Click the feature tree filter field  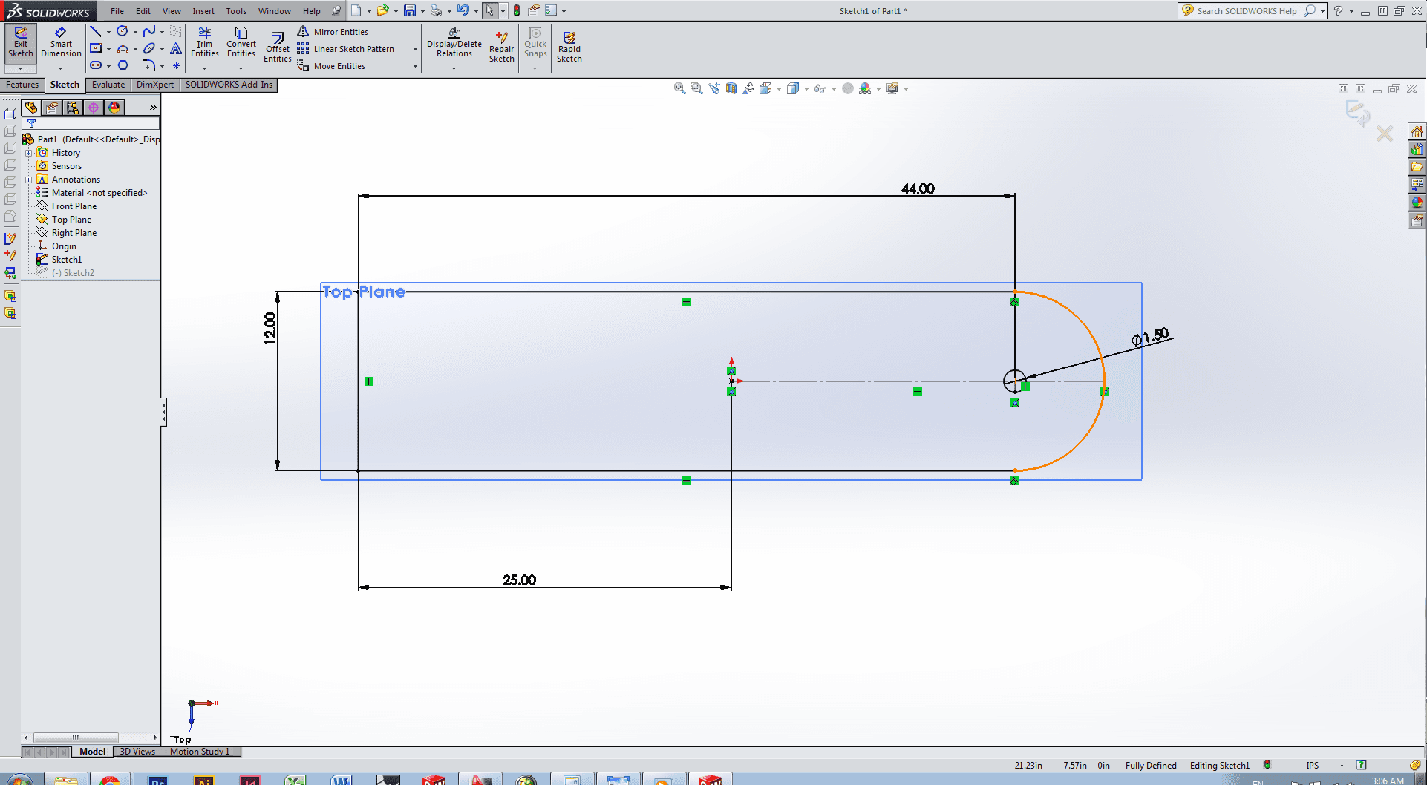tap(91, 123)
